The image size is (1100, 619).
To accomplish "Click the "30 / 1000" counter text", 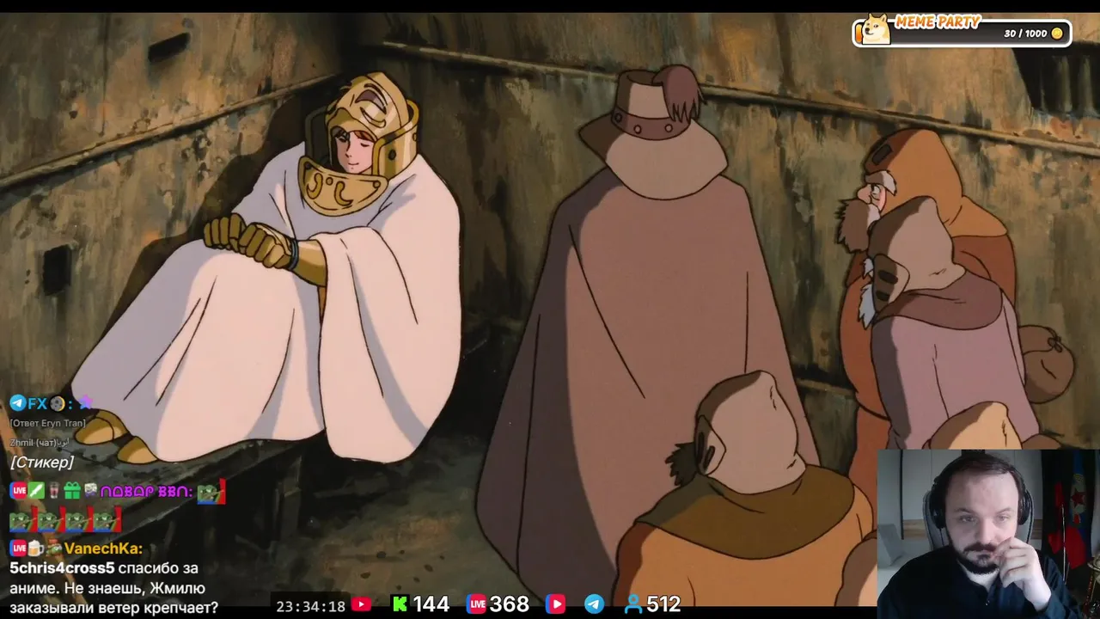I will [1025, 34].
